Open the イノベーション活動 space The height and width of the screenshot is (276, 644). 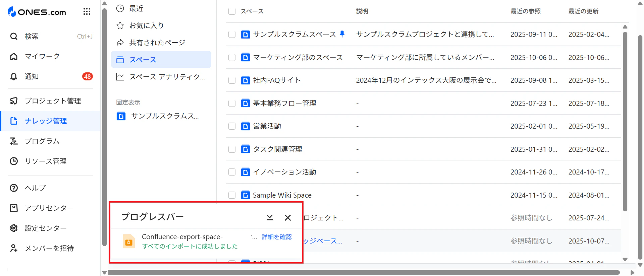coord(284,172)
